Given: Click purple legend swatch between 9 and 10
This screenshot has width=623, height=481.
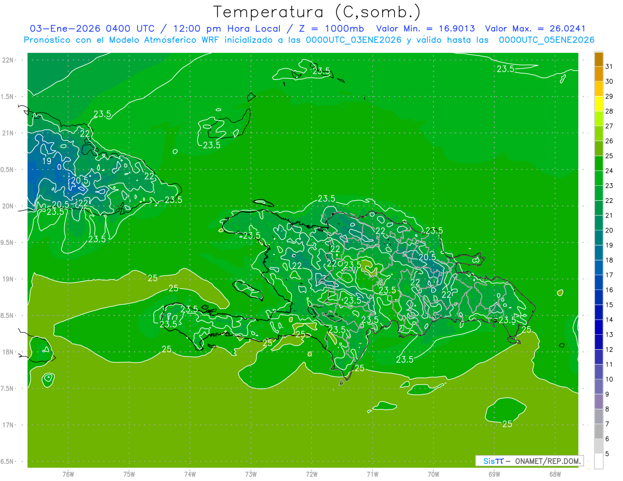Looking at the screenshot, I should pyautogui.click(x=599, y=387).
